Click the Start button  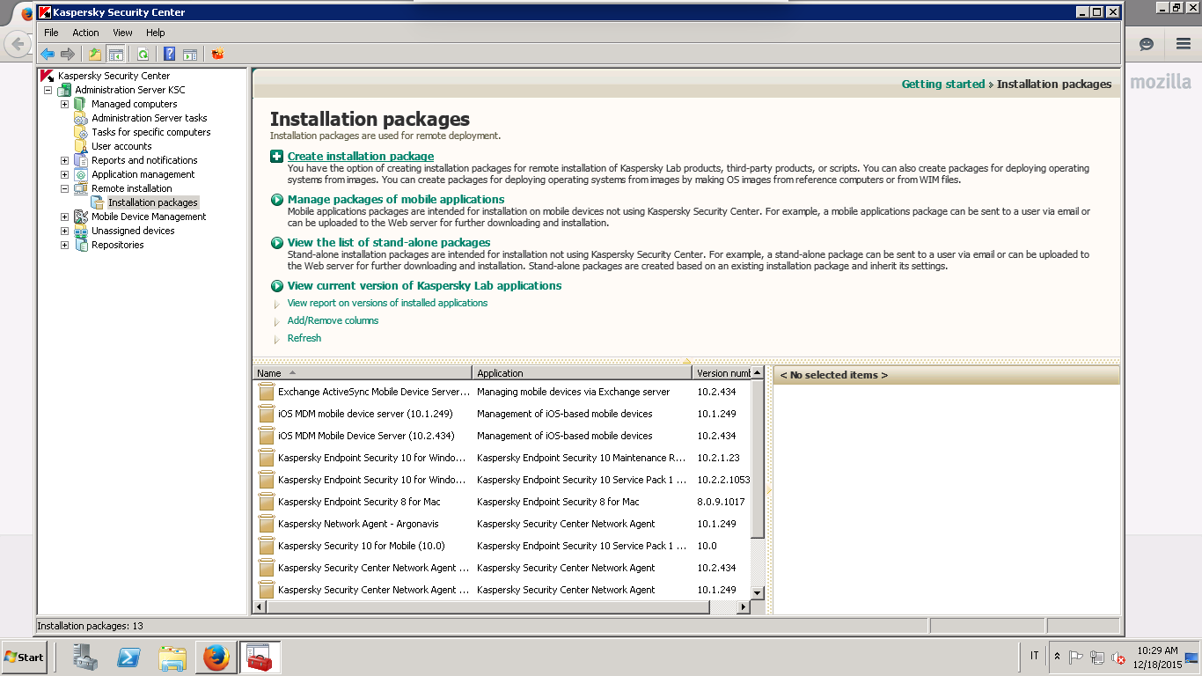pos(24,657)
